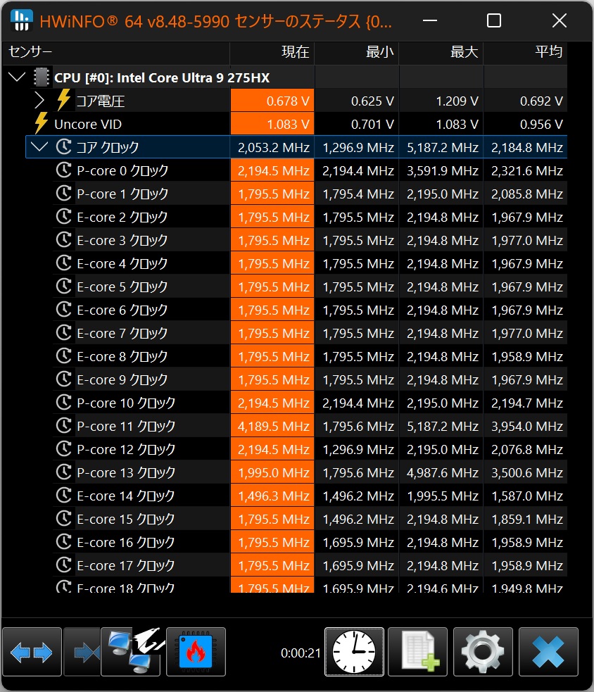Screen dimensions: 594x692
Task: Click the clock icon of E-core 14 クロック
Action: pyautogui.click(x=64, y=496)
